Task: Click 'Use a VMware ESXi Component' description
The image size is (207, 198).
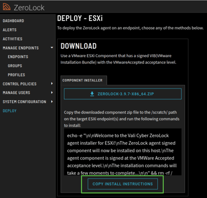Action: click(x=118, y=59)
